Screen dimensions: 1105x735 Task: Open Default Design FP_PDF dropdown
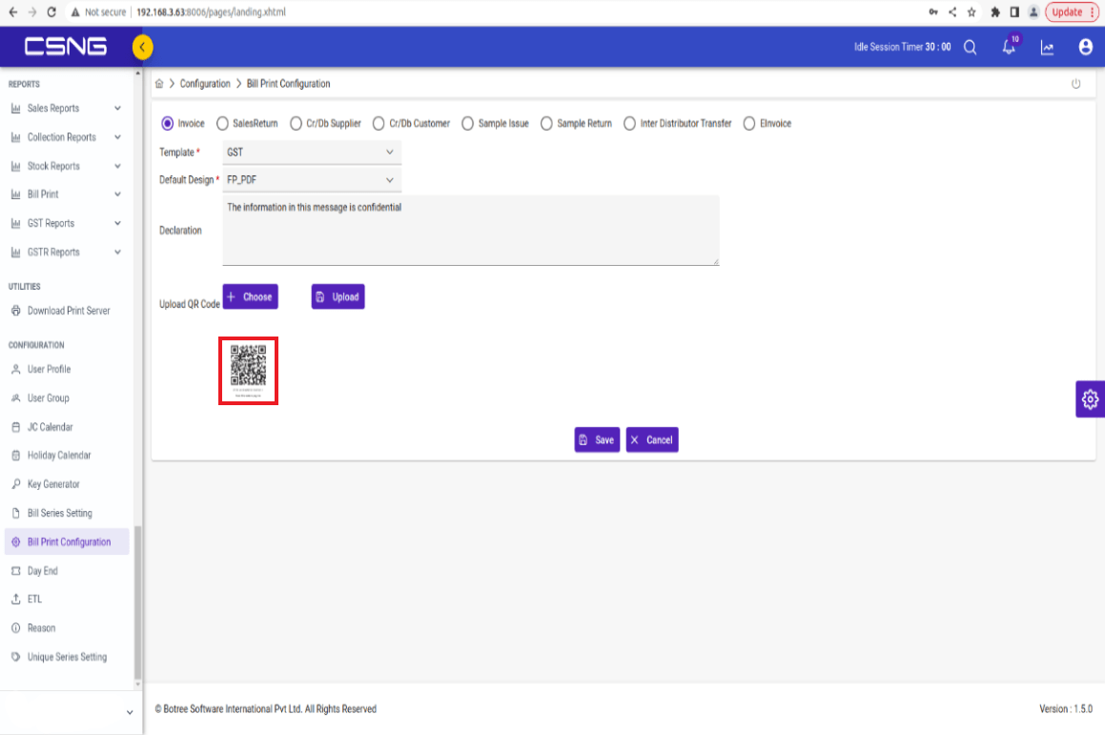pyautogui.click(x=312, y=179)
